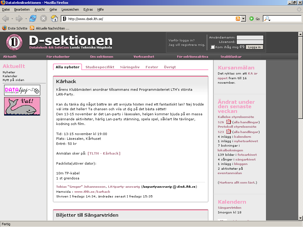
Task: Toggle the Kom ihåg mig checkbox
Action: (x=212, y=47)
